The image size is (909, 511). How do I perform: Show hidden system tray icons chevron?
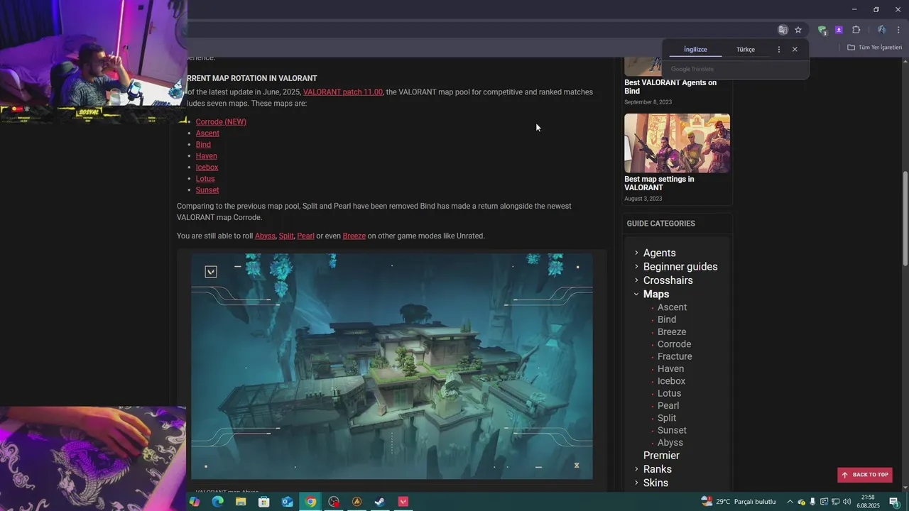click(x=790, y=502)
